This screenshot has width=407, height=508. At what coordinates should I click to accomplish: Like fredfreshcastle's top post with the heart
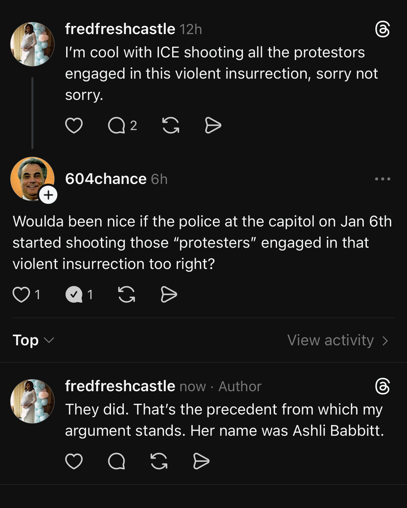coord(74,126)
